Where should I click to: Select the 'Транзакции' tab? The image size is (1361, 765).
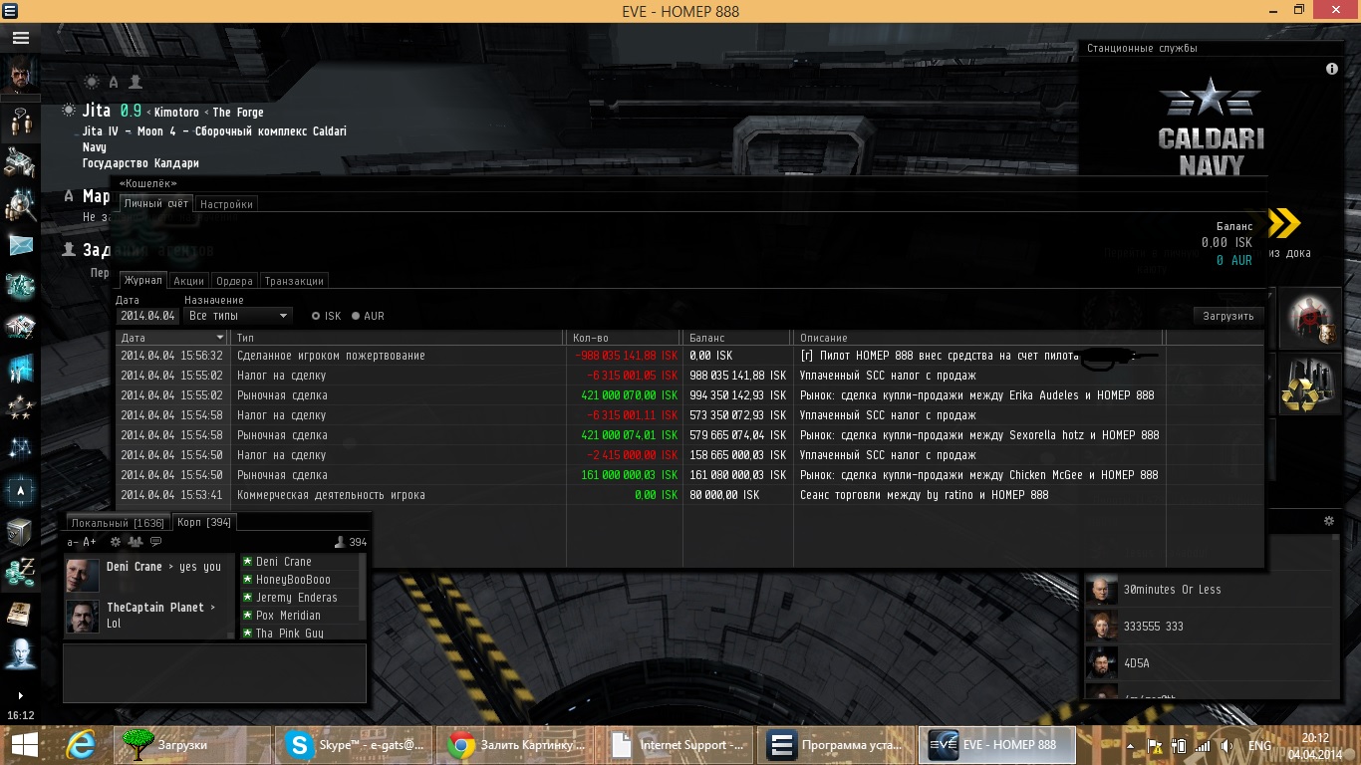point(294,281)
